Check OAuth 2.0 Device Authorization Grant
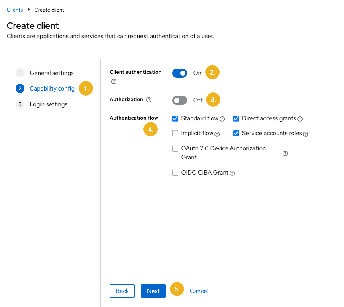The height and width of the screenshot is (307, 344). (175, 148)
